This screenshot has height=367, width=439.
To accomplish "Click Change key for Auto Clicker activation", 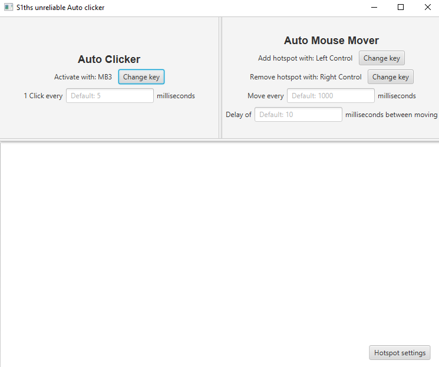I will tap(141, 77).
